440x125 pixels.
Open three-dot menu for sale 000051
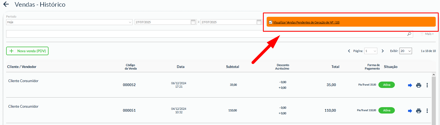point(427,111)
